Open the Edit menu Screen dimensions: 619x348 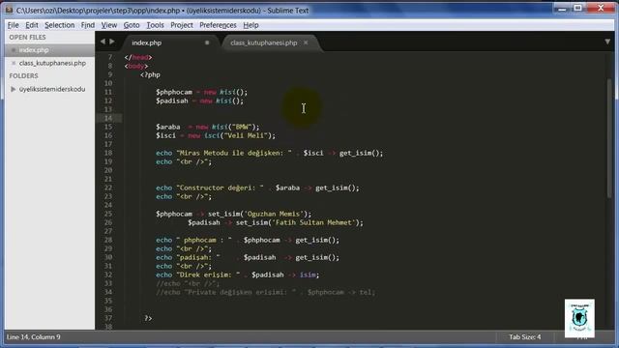32,25
